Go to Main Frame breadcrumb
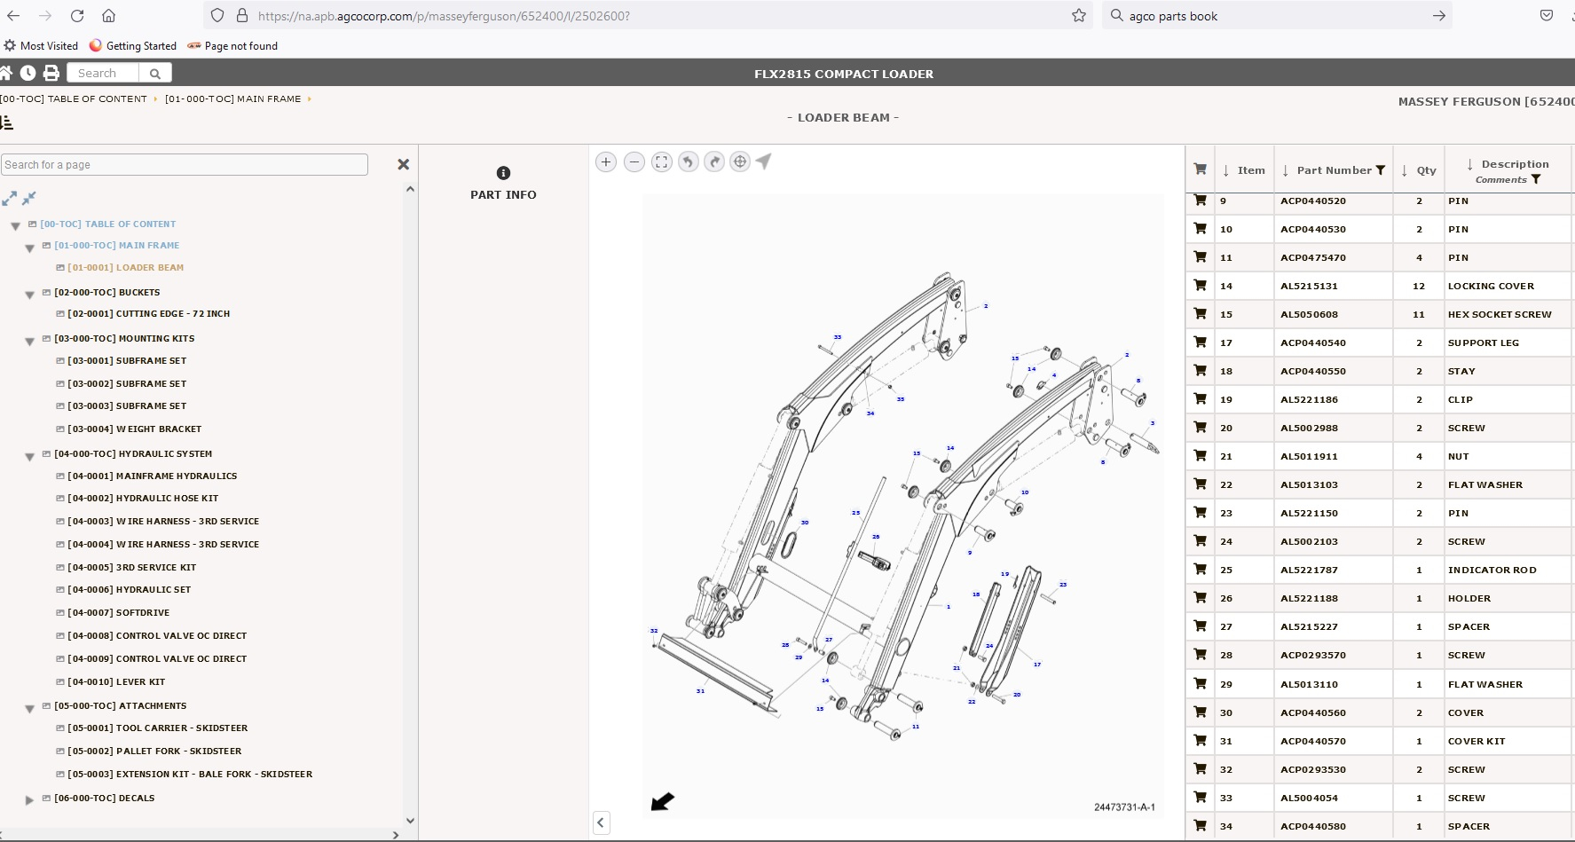The image size is (1575, 842). pos(232,98)
